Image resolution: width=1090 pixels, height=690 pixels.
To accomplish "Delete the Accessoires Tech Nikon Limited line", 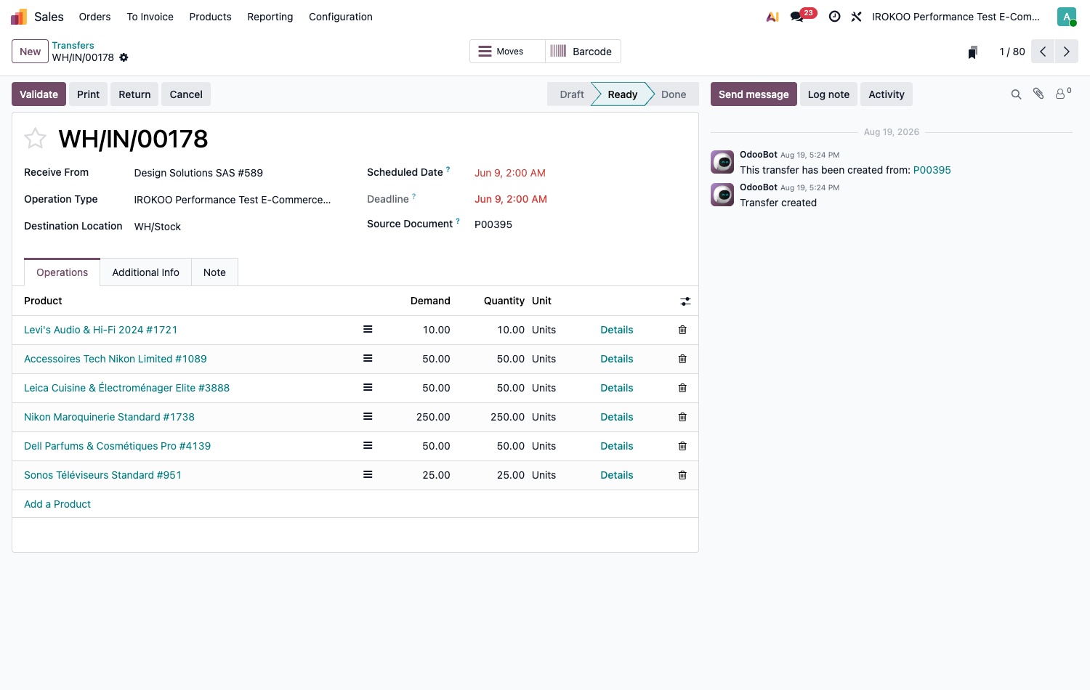I will pos(682,359).
